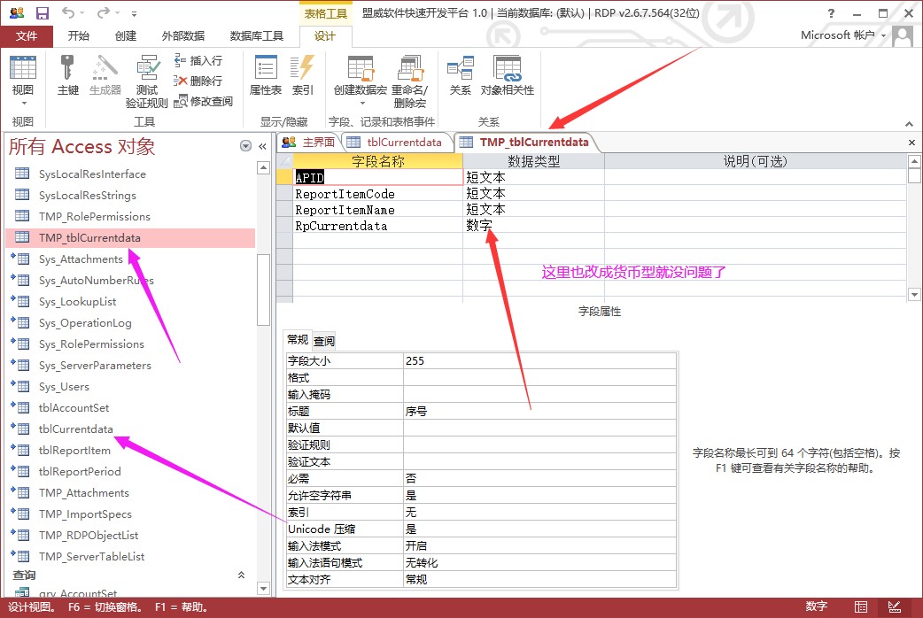Viewport: 923px width, 618px height.
Task: Select the 设计 ribbon tab
Action: (x=325, y=36)
